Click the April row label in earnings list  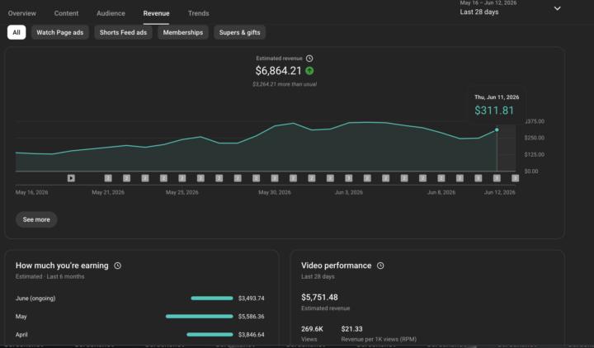(21, 335)
